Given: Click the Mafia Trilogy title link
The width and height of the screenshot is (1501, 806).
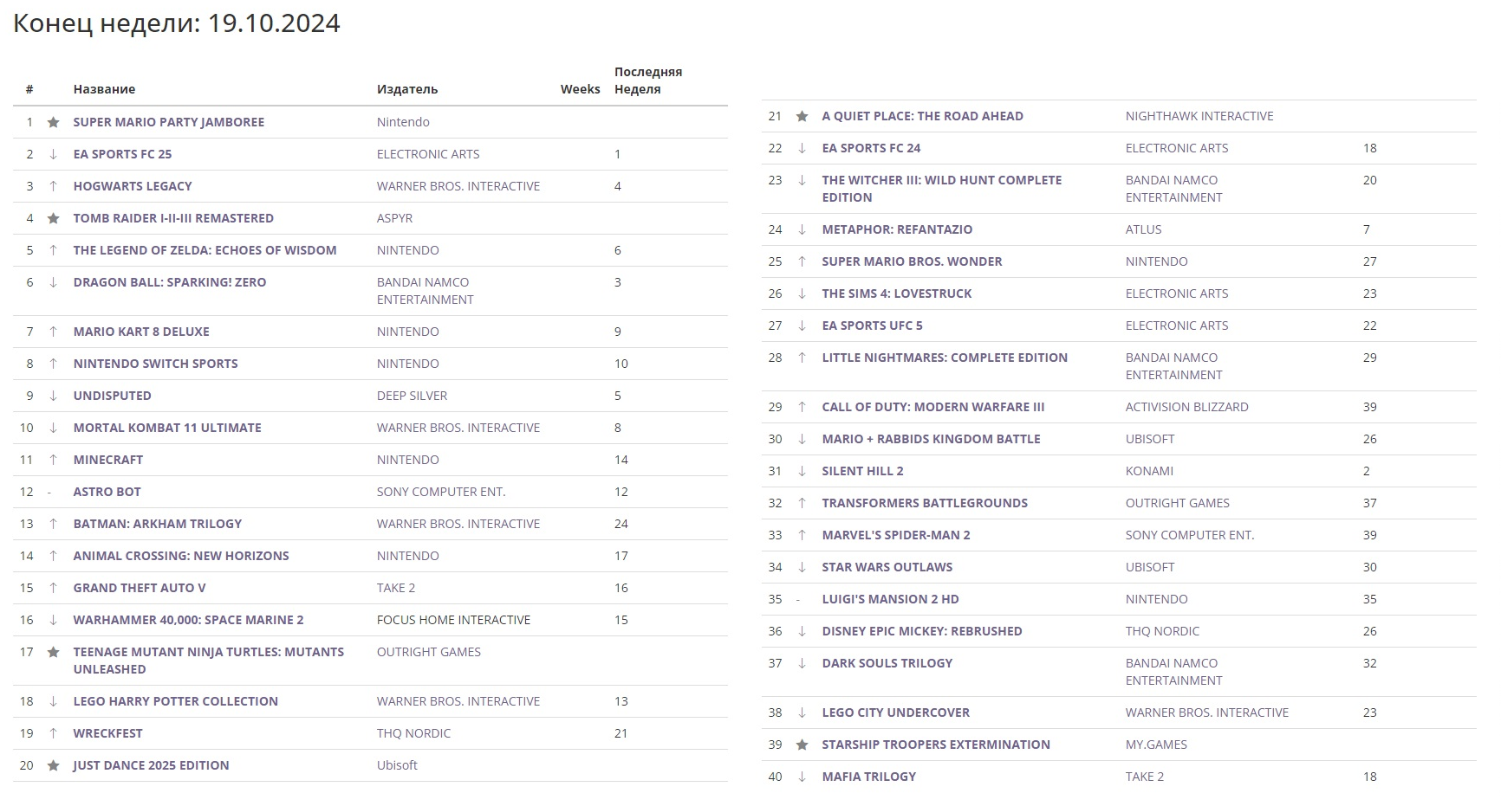Looking at the screenshot, I should click(868, 777).
